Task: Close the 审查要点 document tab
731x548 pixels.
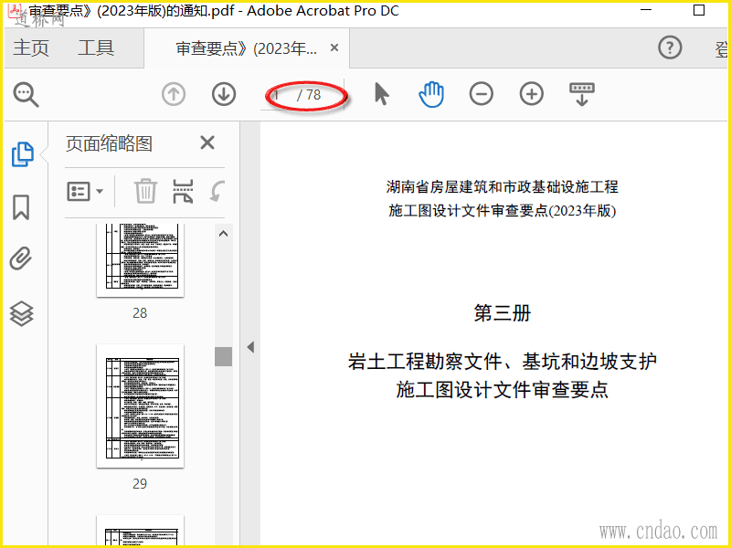Action: click(334, 47)
